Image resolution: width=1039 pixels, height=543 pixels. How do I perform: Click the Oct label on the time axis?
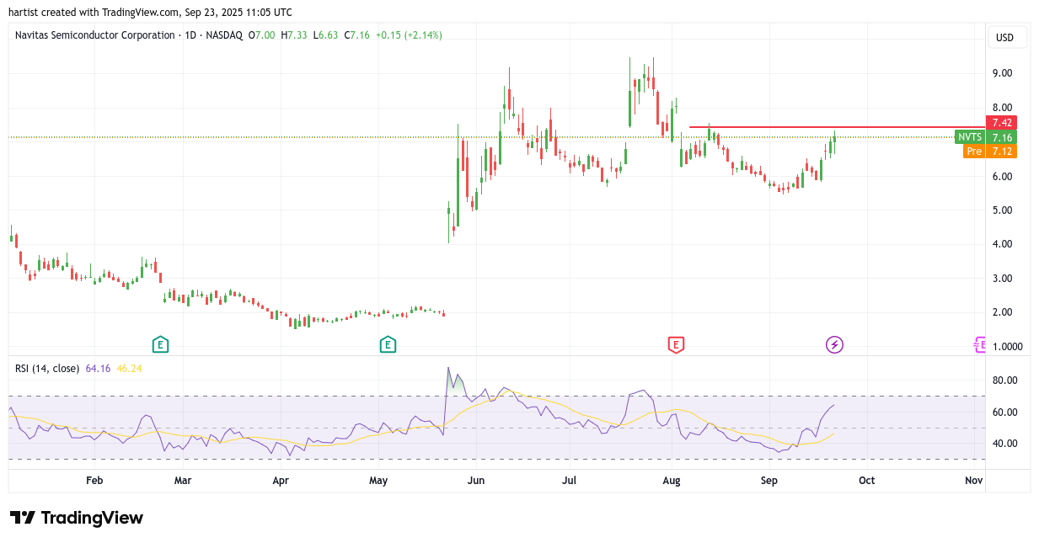click(866, 481)
